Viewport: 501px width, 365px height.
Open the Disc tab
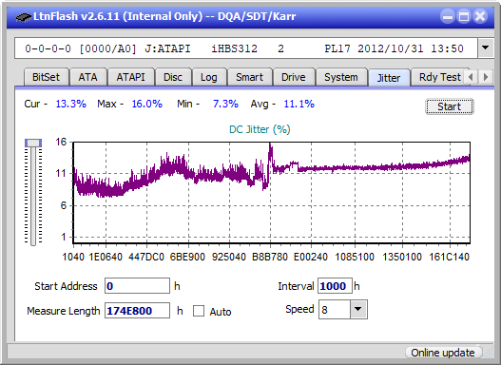tap(173, 77)
